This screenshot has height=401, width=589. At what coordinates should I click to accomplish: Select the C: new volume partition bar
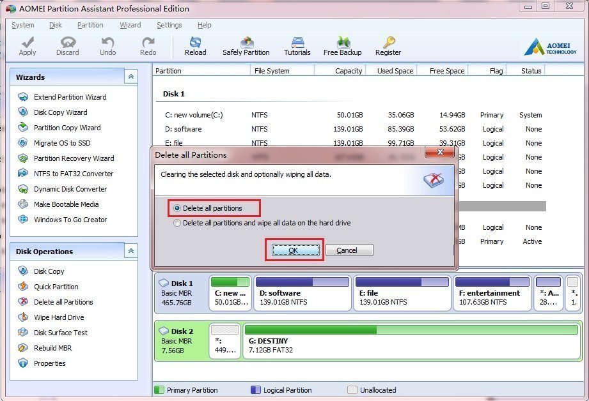point(230,293)
